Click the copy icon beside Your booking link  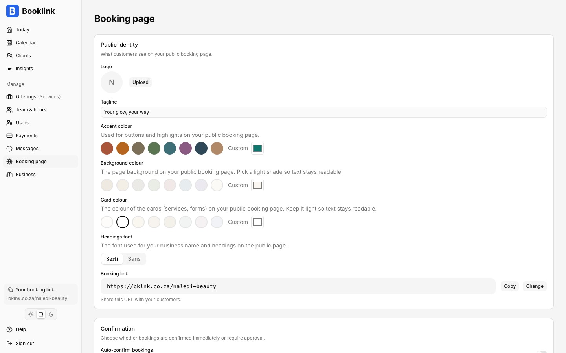point(11,290)
